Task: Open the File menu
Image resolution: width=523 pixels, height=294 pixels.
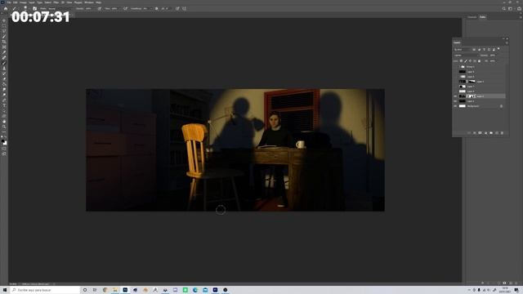Action: 9,2
